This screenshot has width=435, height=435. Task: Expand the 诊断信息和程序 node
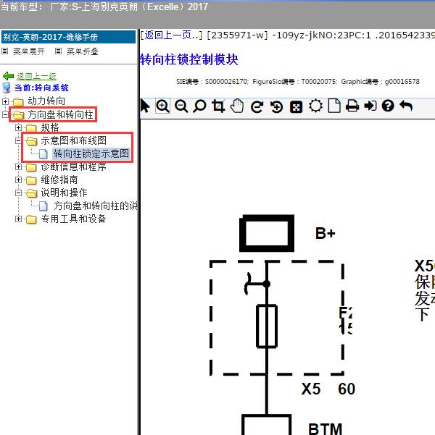pyautogui.click(x=18, y=166)
